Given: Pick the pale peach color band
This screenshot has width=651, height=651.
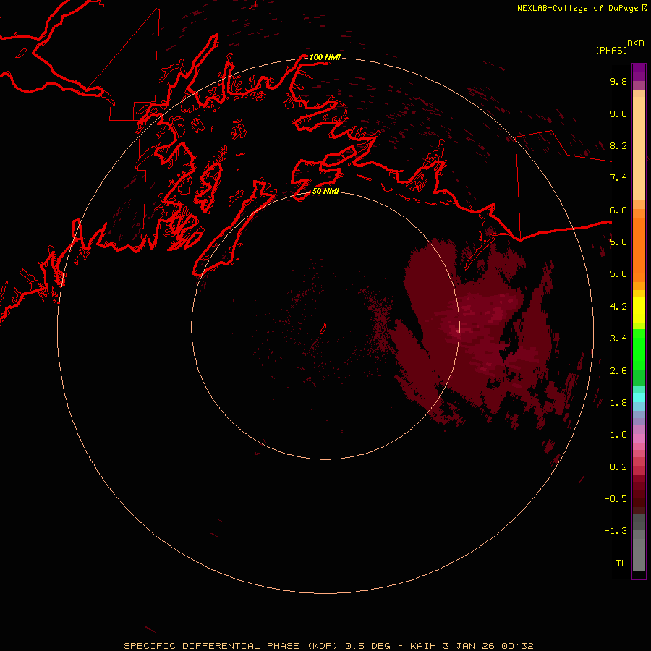Looking at the screenshot, I should coord(639,148).
